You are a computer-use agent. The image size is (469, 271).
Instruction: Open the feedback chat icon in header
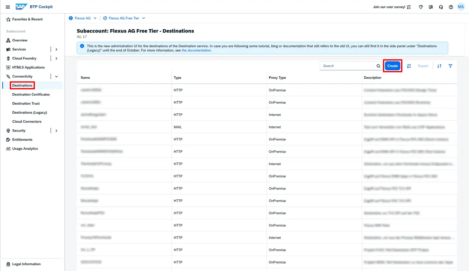(431, 7)
